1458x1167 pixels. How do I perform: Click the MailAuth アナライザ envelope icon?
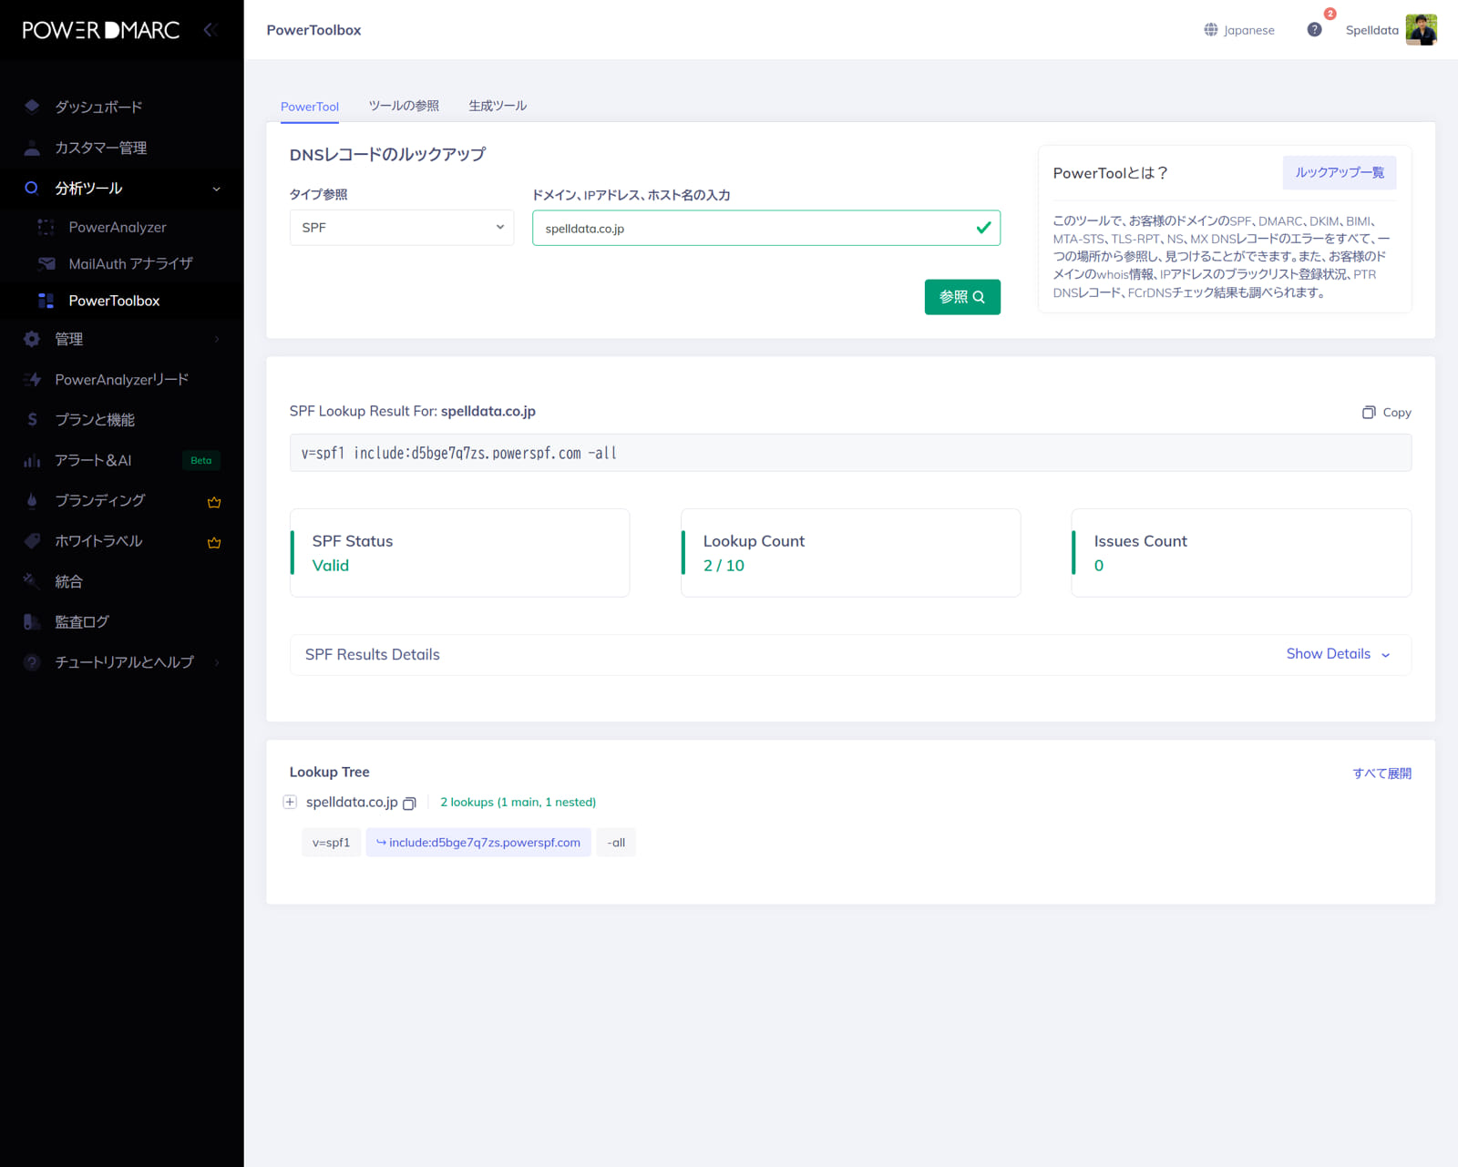click(x=46, y=263)
